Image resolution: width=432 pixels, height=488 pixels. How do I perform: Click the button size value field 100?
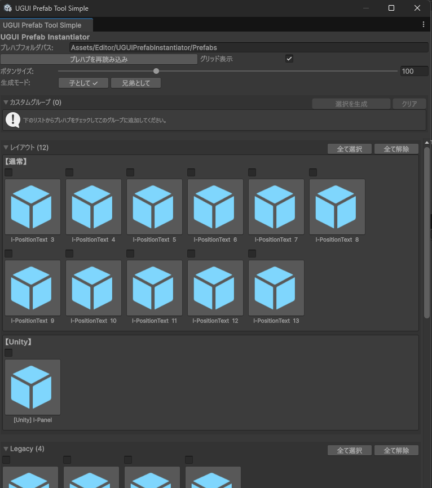click(415, 71)
